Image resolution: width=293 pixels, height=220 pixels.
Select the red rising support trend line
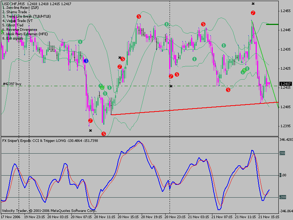[195, 109]
